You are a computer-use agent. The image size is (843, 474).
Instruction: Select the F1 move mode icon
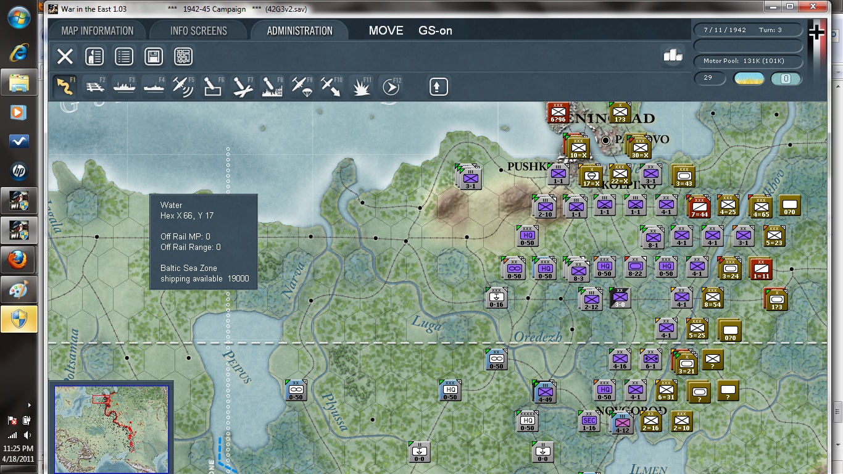65,86
